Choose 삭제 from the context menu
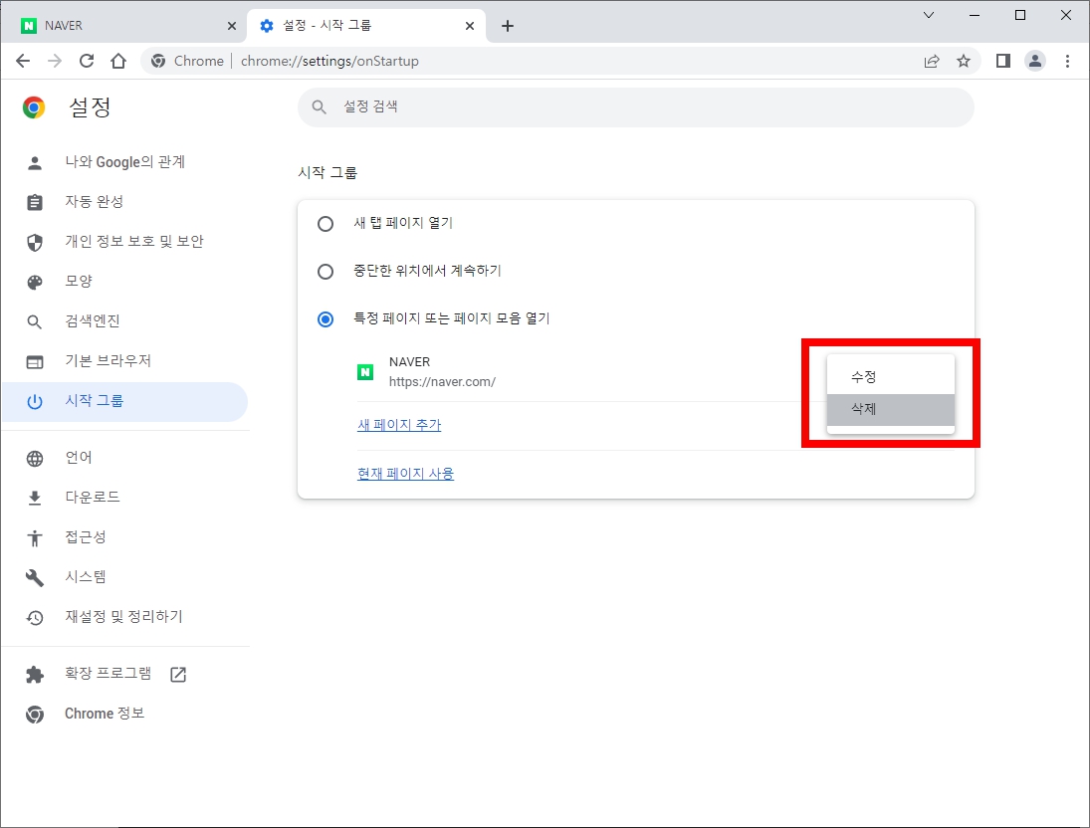This screenshot has height=828, width=1090. [x=862, y=408]
